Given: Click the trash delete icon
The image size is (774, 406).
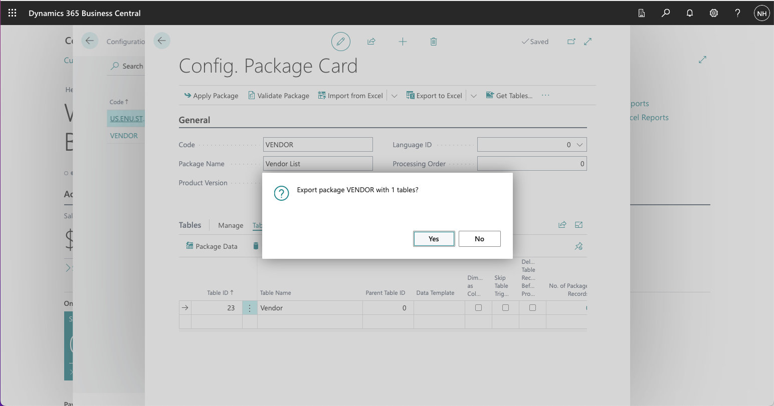Looking at the screenshot, I should (434, 42).
